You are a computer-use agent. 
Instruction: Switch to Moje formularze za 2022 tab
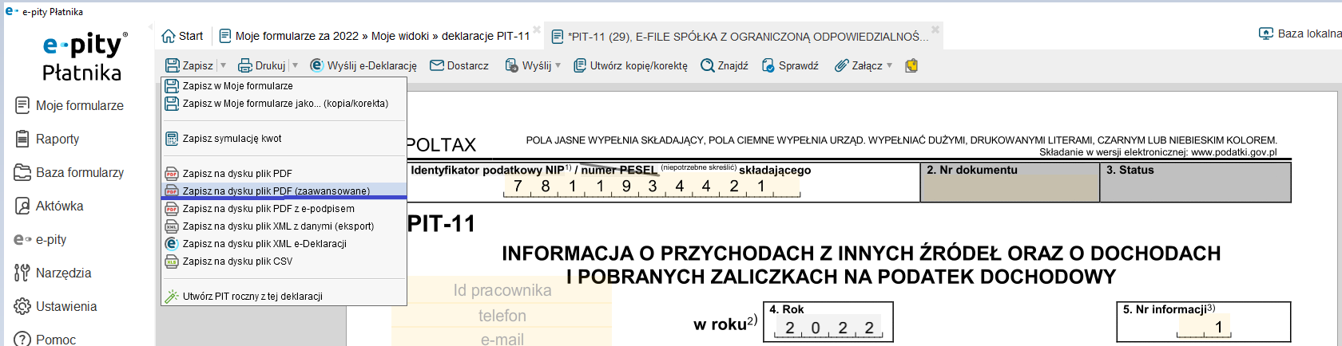click(x=374, y=36)
